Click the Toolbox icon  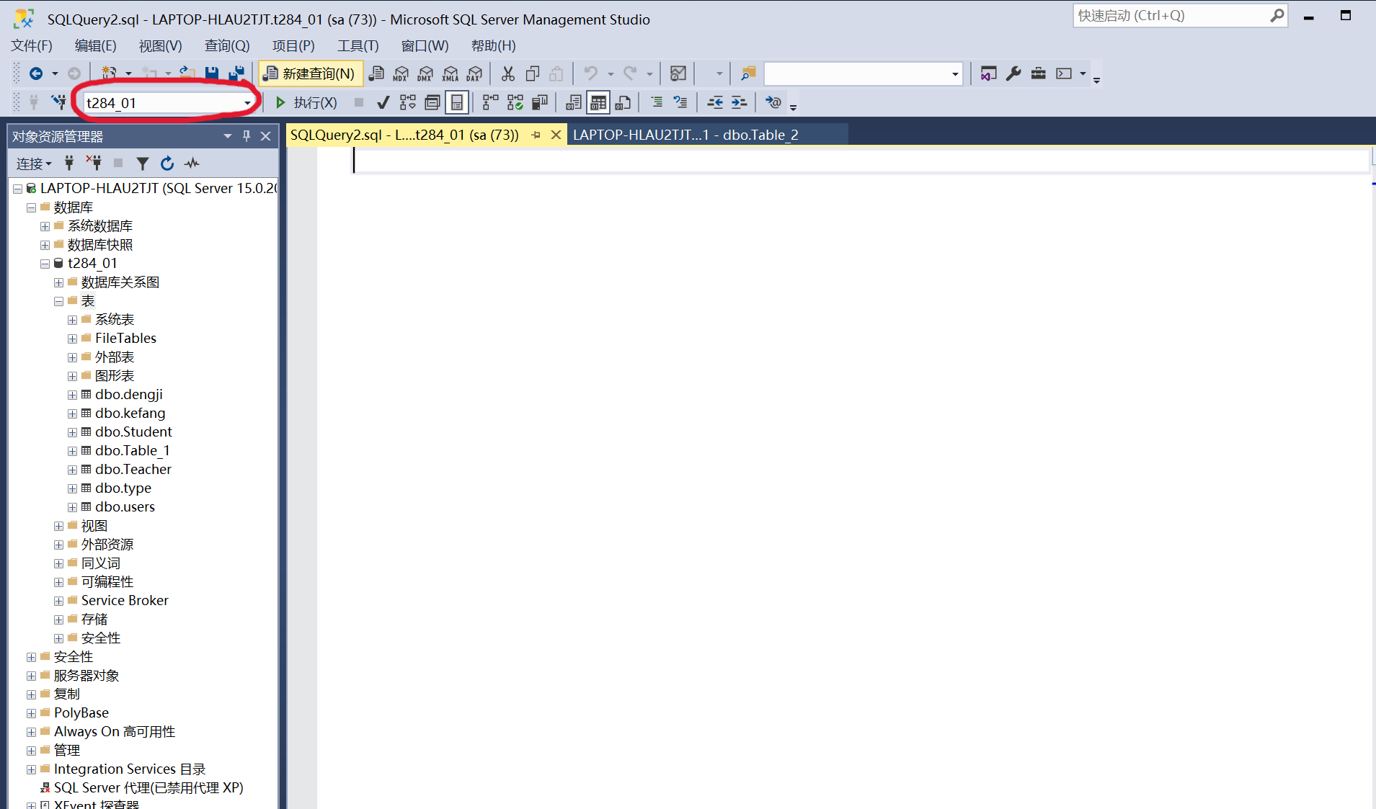(x=1038, y=73)
